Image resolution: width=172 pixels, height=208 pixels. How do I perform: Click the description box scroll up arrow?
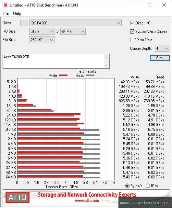tap(106, 57)
